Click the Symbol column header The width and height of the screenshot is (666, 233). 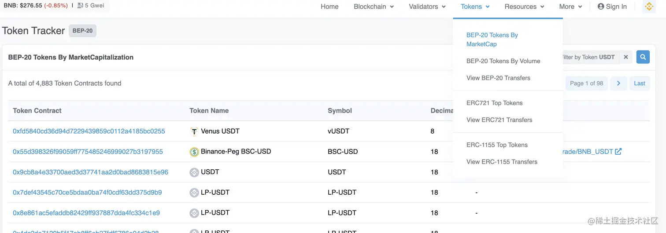(x=340, y=110)
